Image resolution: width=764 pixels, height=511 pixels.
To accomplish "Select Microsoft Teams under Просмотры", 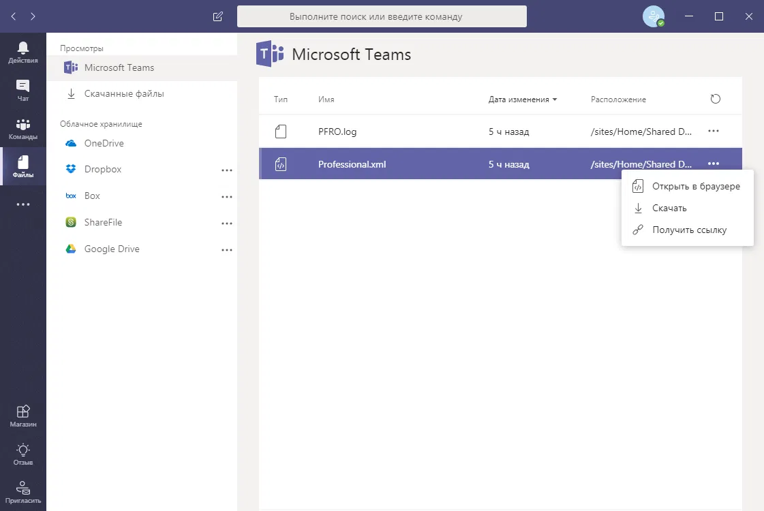I will coord(142,67).
